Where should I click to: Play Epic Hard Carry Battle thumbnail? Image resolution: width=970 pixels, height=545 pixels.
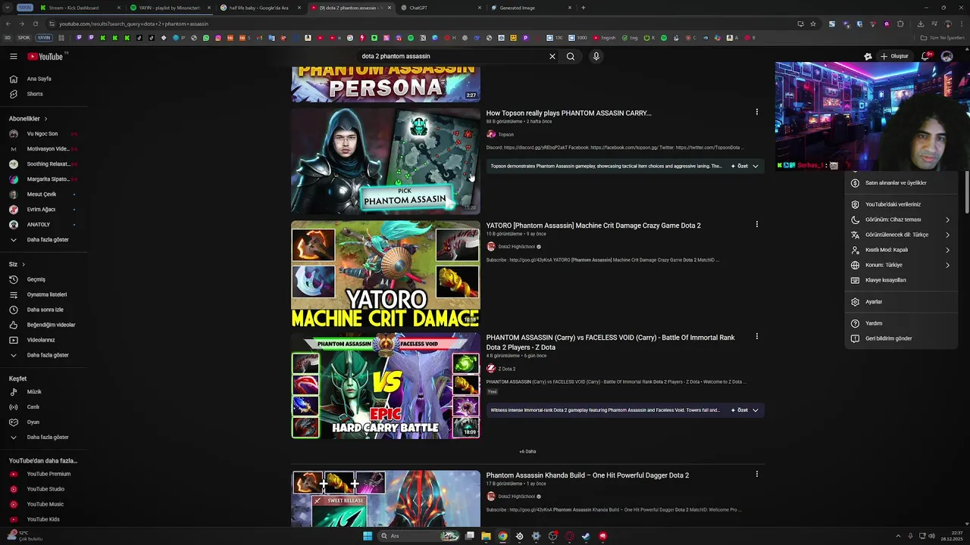pos(386,386)
